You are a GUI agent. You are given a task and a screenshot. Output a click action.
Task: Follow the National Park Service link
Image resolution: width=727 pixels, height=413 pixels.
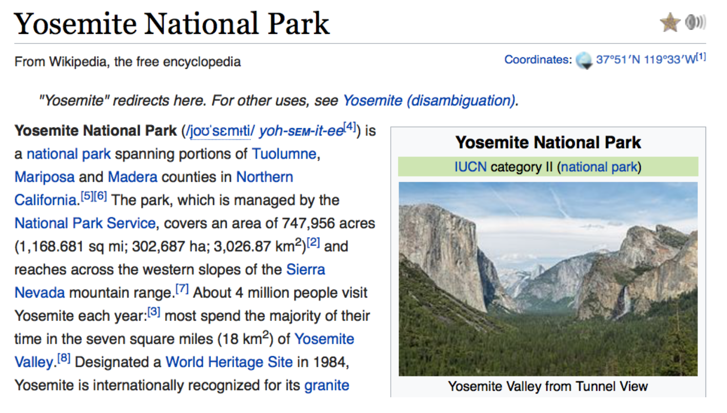tap(84, 223)
